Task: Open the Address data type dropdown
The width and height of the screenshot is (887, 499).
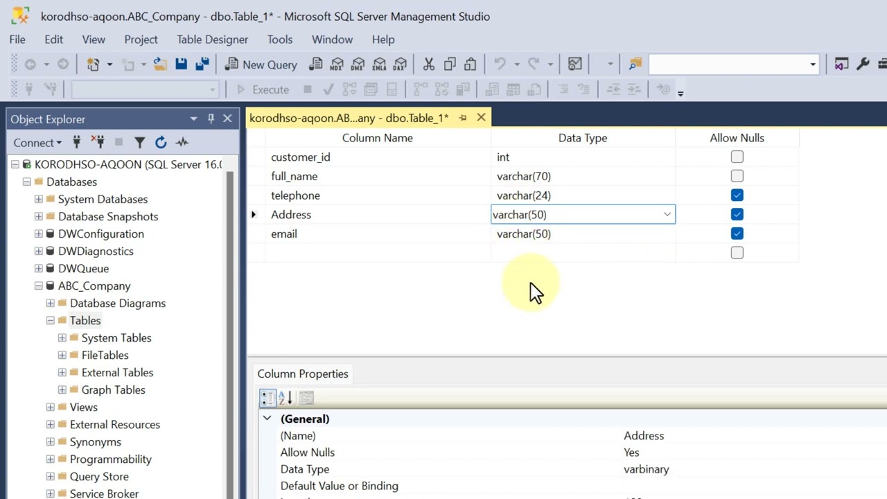Action: pyautogui.click(x=667, y=215)
